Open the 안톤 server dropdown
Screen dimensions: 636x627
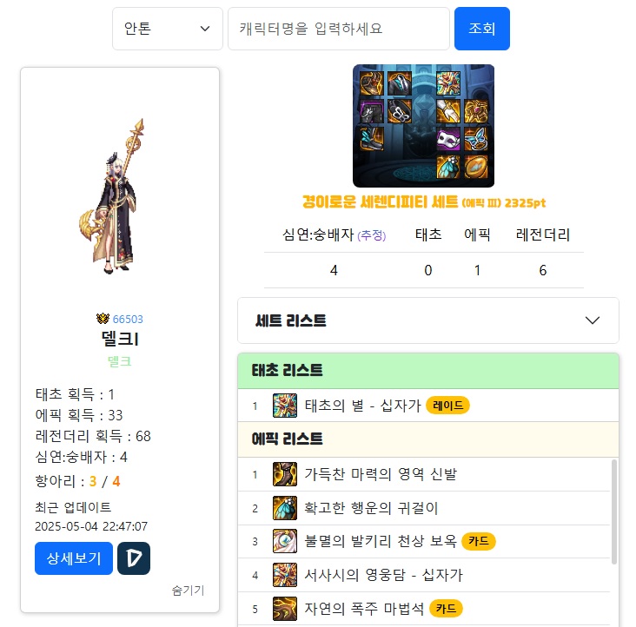click(x=168, y=29)
